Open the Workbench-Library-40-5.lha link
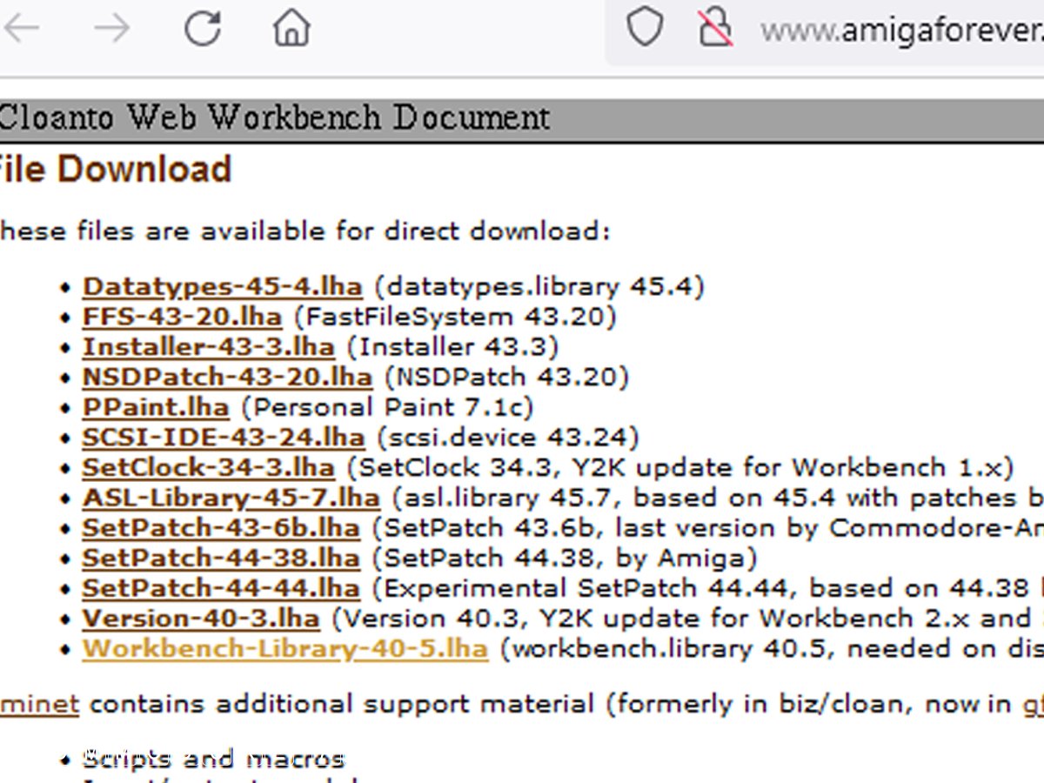 (285, 649)
